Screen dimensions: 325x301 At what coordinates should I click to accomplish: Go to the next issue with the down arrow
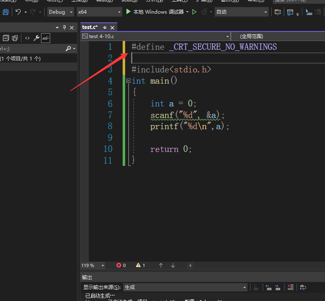tap(173, 265)
